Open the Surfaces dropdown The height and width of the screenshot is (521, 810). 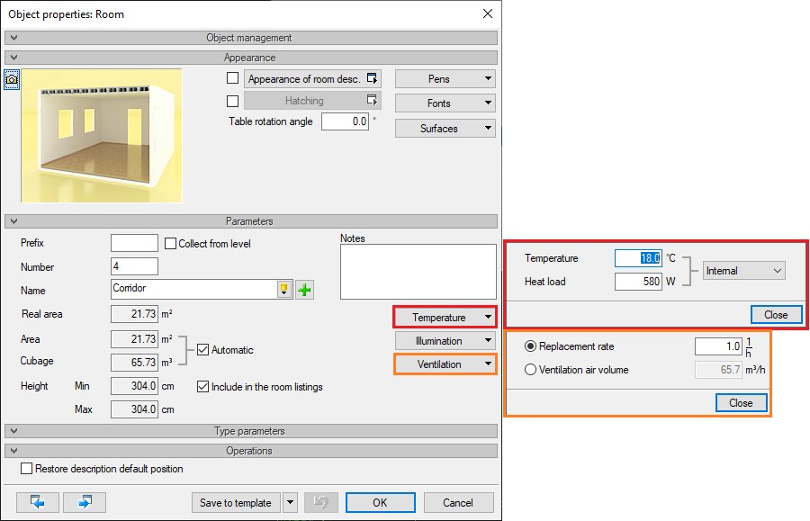coord(445,128)
